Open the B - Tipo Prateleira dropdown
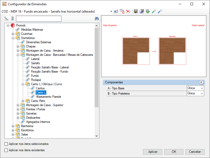 pyautogui.click(x=195, y=94)
